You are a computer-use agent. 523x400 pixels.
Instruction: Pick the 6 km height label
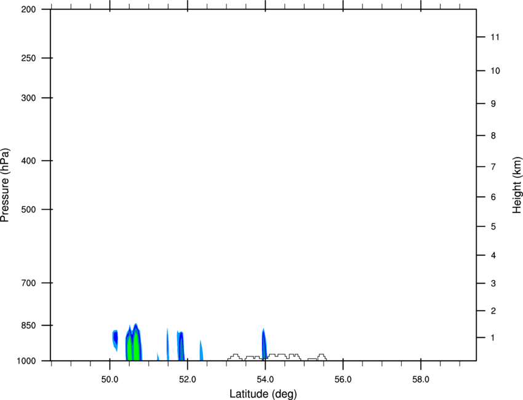[493, 197]
